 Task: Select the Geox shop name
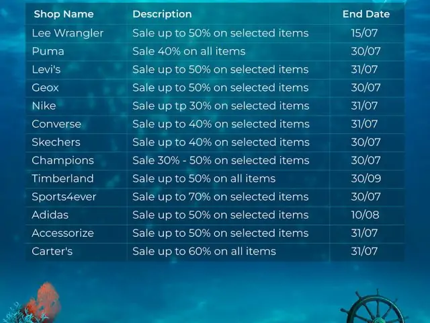click(45, 88)
